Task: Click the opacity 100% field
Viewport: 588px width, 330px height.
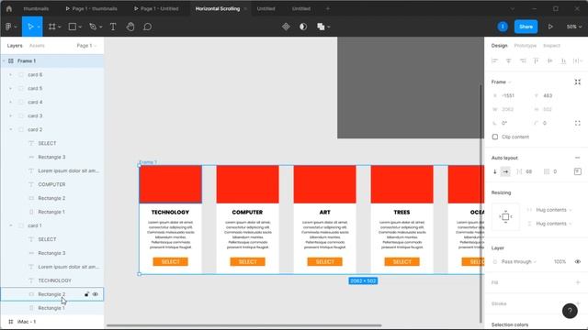Action: (560, 261)
